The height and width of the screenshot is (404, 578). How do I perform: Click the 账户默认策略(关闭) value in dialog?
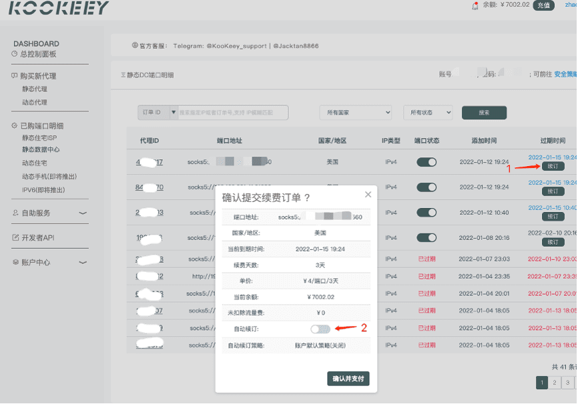pos(320,345)
